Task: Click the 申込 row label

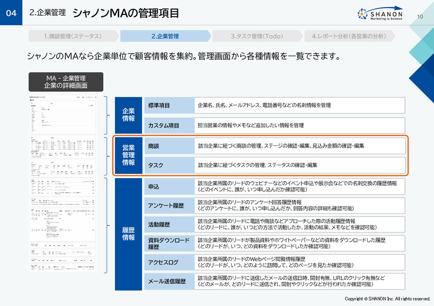Action: (169, 187)
